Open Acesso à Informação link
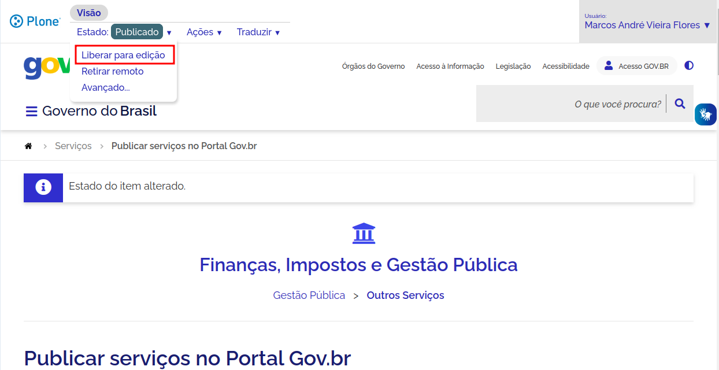The height and width of the screenshot is (370, 719). tap(450, 66)
